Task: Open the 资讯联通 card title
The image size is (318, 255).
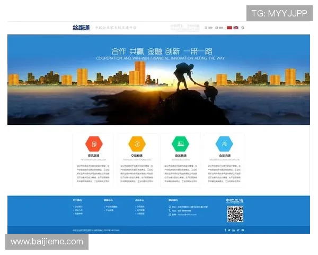Action: 93,156
